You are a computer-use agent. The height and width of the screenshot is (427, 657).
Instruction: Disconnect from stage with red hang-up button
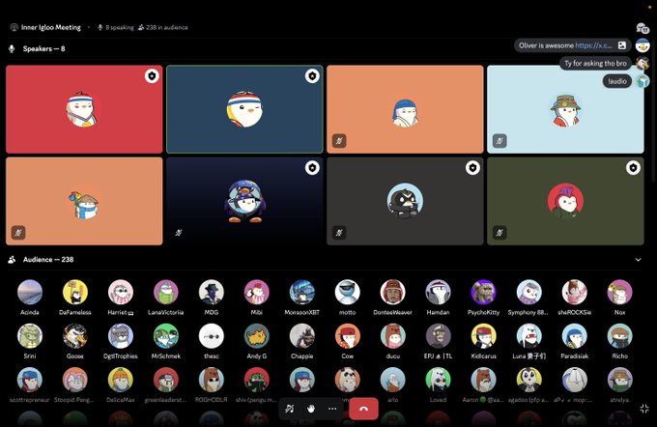coord(363,409)
